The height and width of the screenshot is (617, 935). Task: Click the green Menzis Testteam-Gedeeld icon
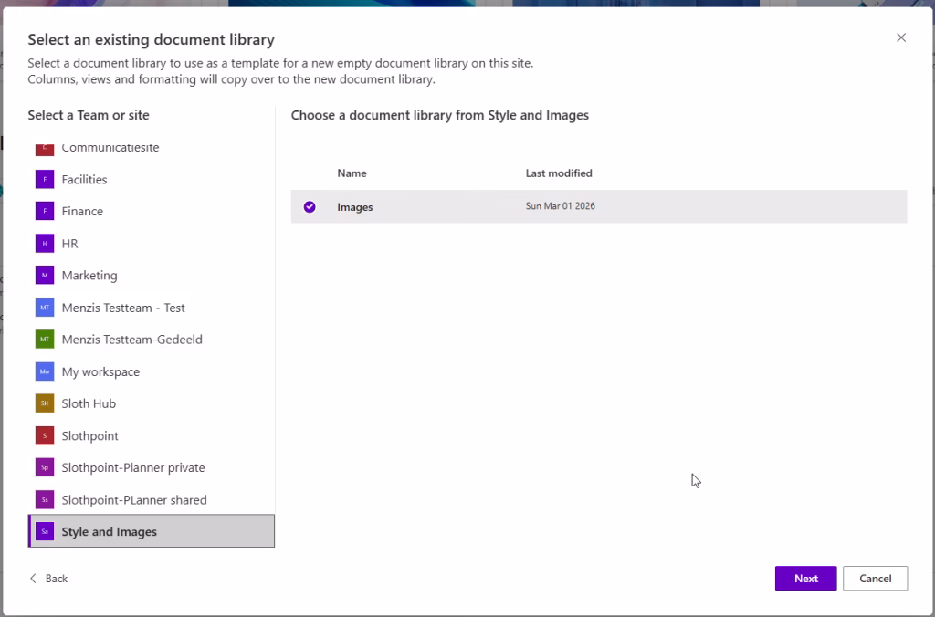pos(45,340)
